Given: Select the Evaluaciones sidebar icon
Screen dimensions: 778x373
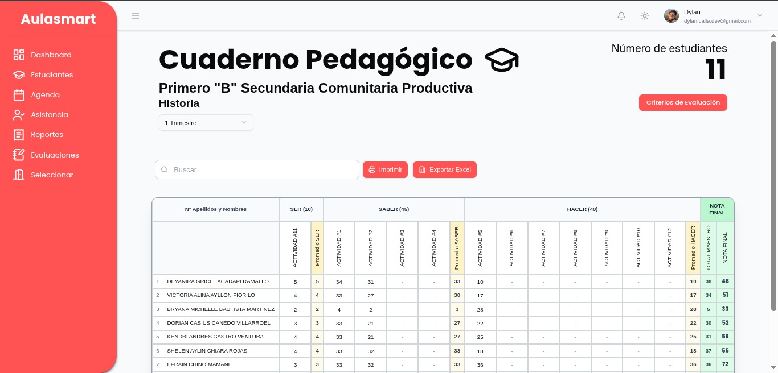Looking at the screenshot, I should (19, 155).
